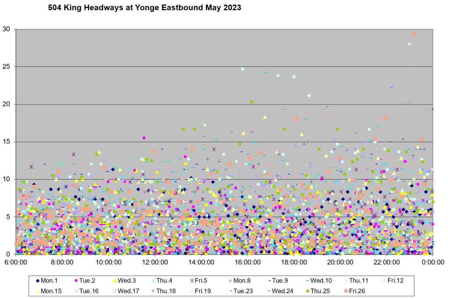Click the Mon.1 navy diamond legend marker
The width and height of the screenshot is (450, 298).
pyautogui.click(x=37, y=280)
